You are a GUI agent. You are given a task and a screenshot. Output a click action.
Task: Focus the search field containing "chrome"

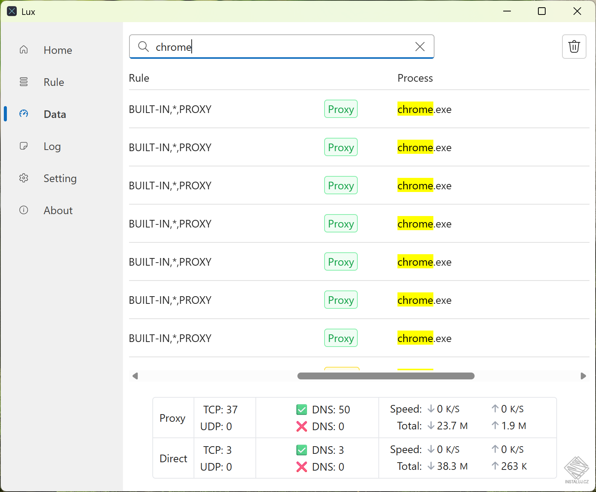coord(282,47)
